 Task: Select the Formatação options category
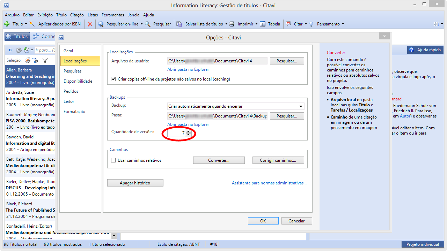(x=80, y=112)
